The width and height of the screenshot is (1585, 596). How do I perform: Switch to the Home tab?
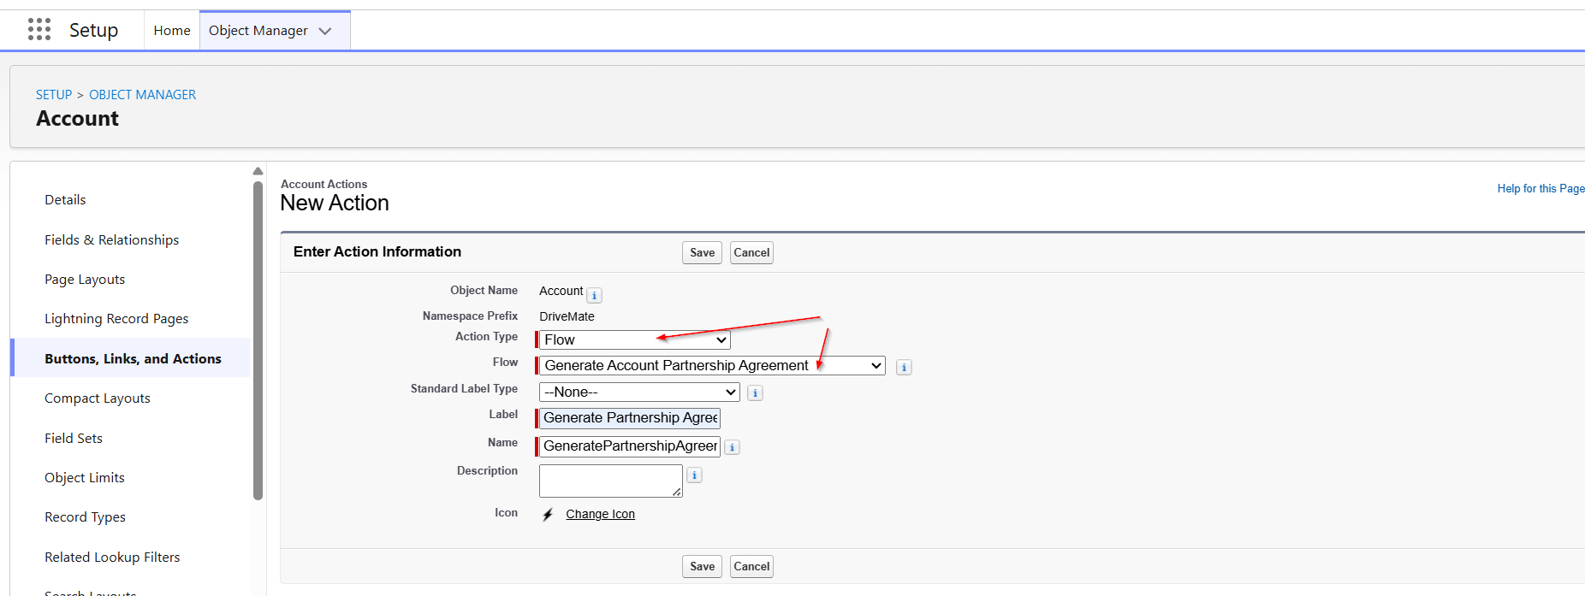click(x=172, y=31)
